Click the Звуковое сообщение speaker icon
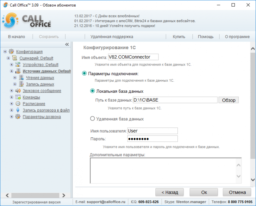256x206 pixels. coord(18,91)
